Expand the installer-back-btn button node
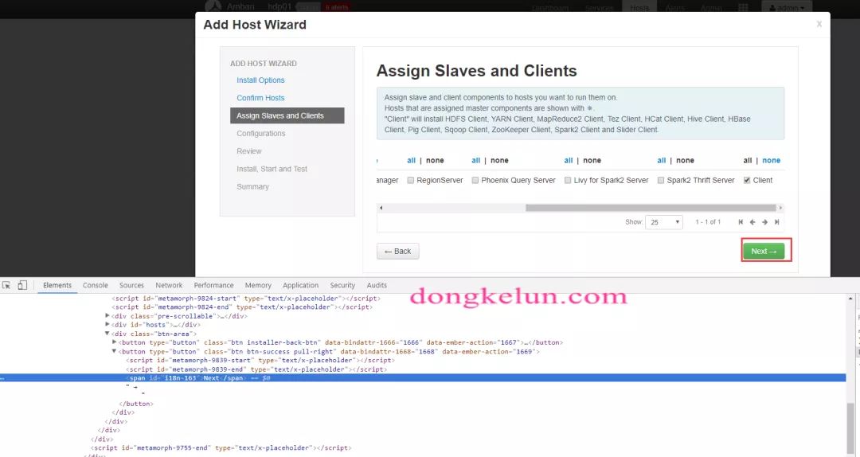This screenshot has width=860, height=457. tap(114, 342)
